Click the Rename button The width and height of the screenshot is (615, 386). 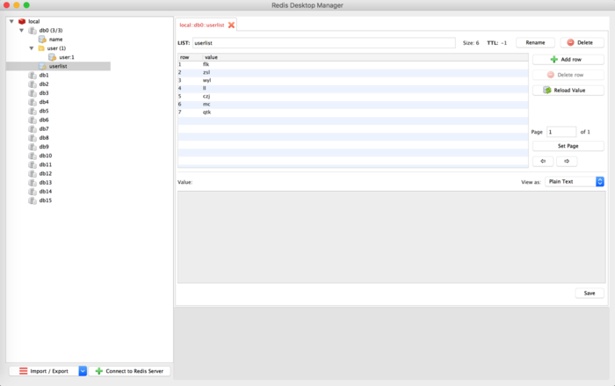(x=535, y=42)
